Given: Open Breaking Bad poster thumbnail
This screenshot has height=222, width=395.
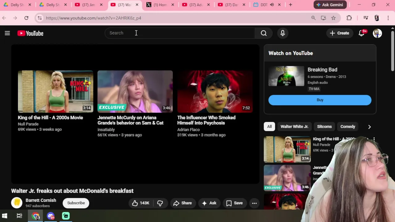Looking at the screenshot, I should coord(286,76).
